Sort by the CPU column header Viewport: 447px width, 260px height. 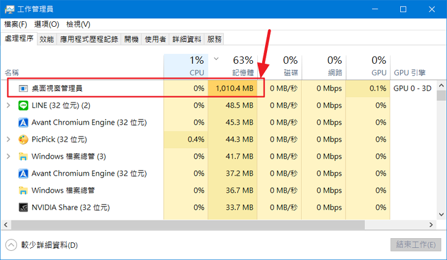(x=186, y=66)
